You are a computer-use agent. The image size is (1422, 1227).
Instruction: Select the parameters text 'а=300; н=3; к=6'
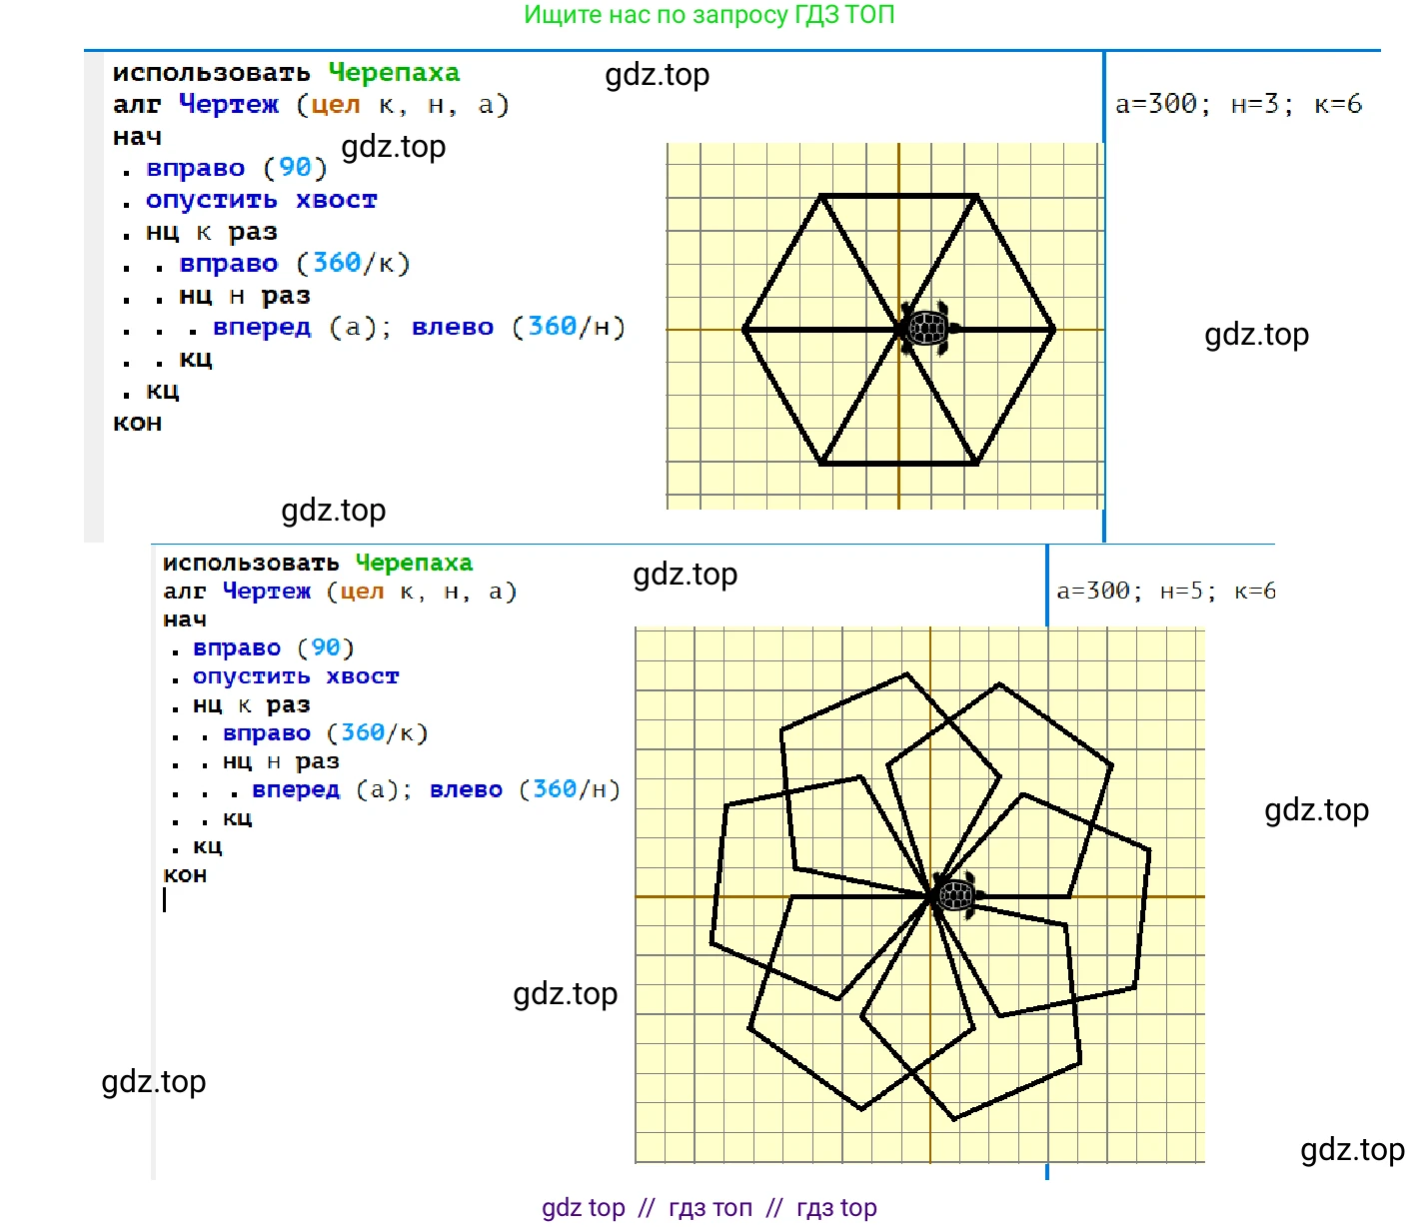1238,104
